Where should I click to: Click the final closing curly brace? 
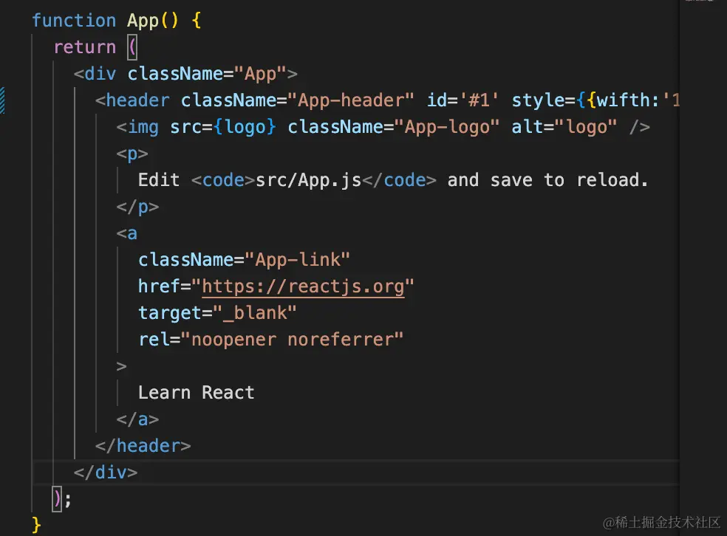pos(37,526)
